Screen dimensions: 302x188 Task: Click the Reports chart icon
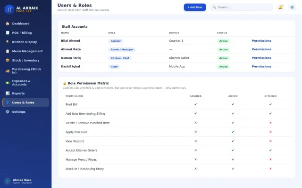pyautogui.click(x=8, y=94)
